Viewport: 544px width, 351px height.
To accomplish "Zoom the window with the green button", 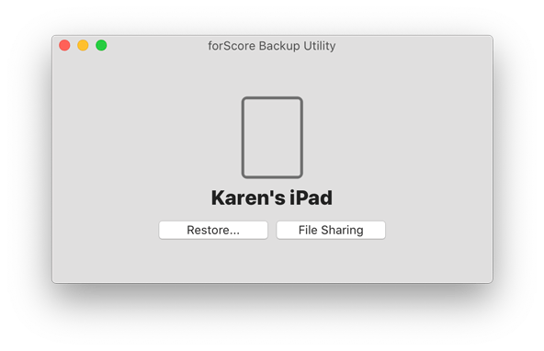I will (x=101, y=45).
